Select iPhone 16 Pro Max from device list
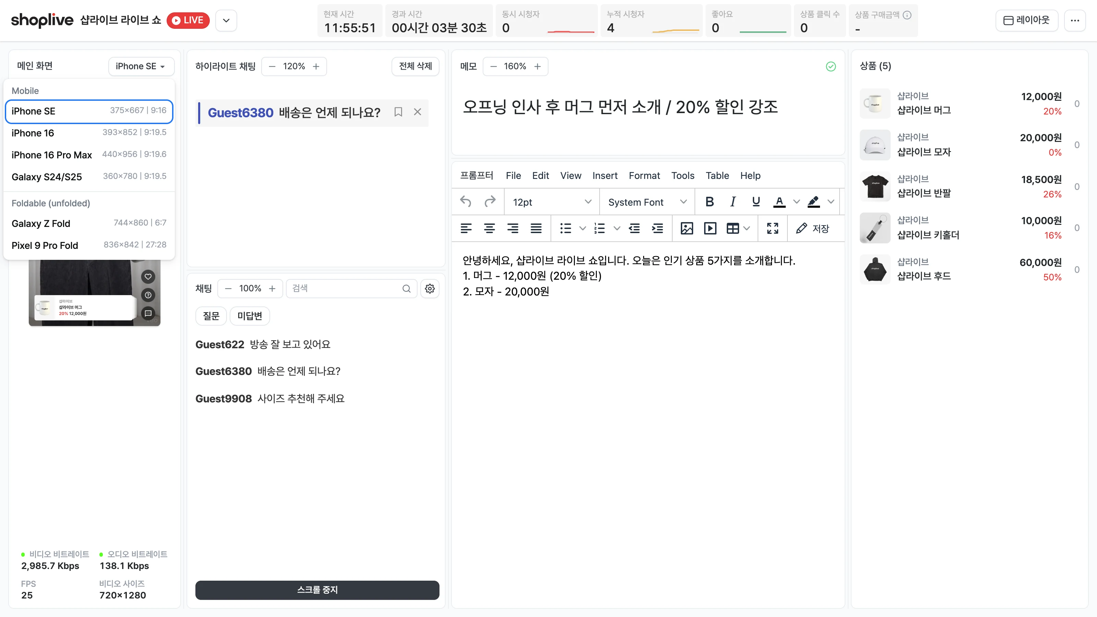This screenshot has height=617, width=1097. [89, 155]
